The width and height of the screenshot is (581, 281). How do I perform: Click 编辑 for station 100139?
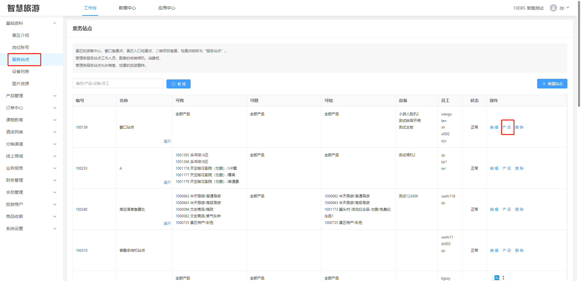click(x=494, y=127)
